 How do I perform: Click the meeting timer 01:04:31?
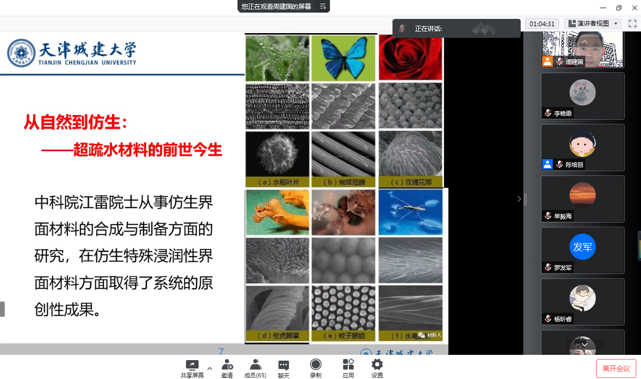click(542, 24)
